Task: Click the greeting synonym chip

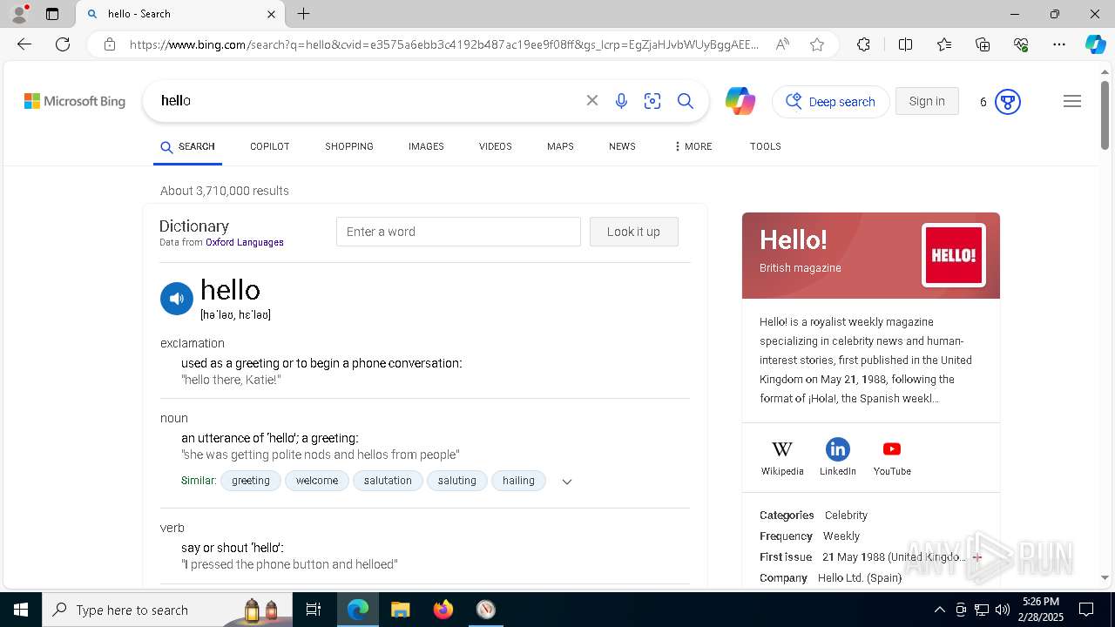Action: (251, 481)
